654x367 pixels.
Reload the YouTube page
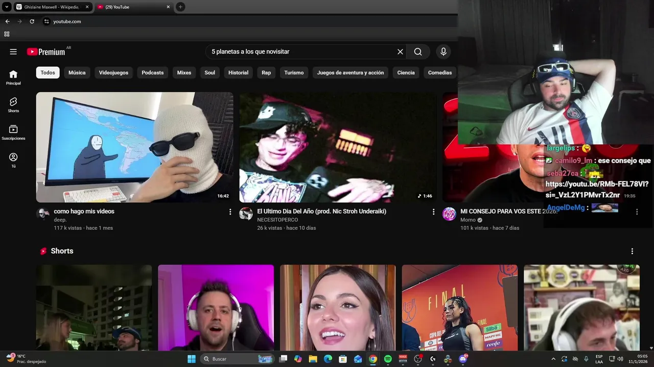pos(32,21)
